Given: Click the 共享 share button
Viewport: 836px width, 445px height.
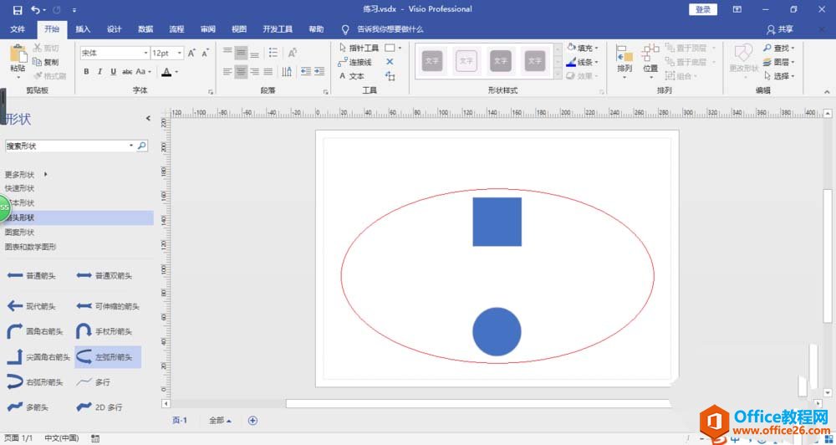Looking at the screenshot, I should point(779,29).
